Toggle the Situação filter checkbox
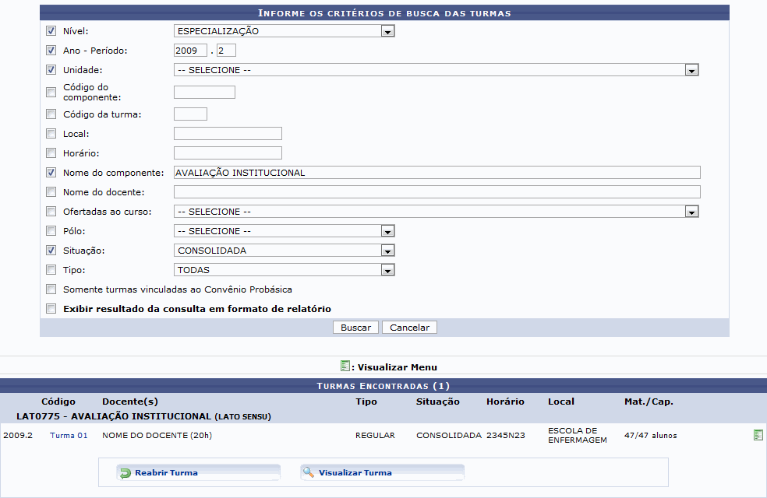767x498 pixels. point(51,251)
